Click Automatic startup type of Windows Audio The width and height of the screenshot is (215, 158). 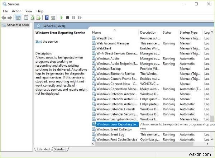(x=187, y=58)
